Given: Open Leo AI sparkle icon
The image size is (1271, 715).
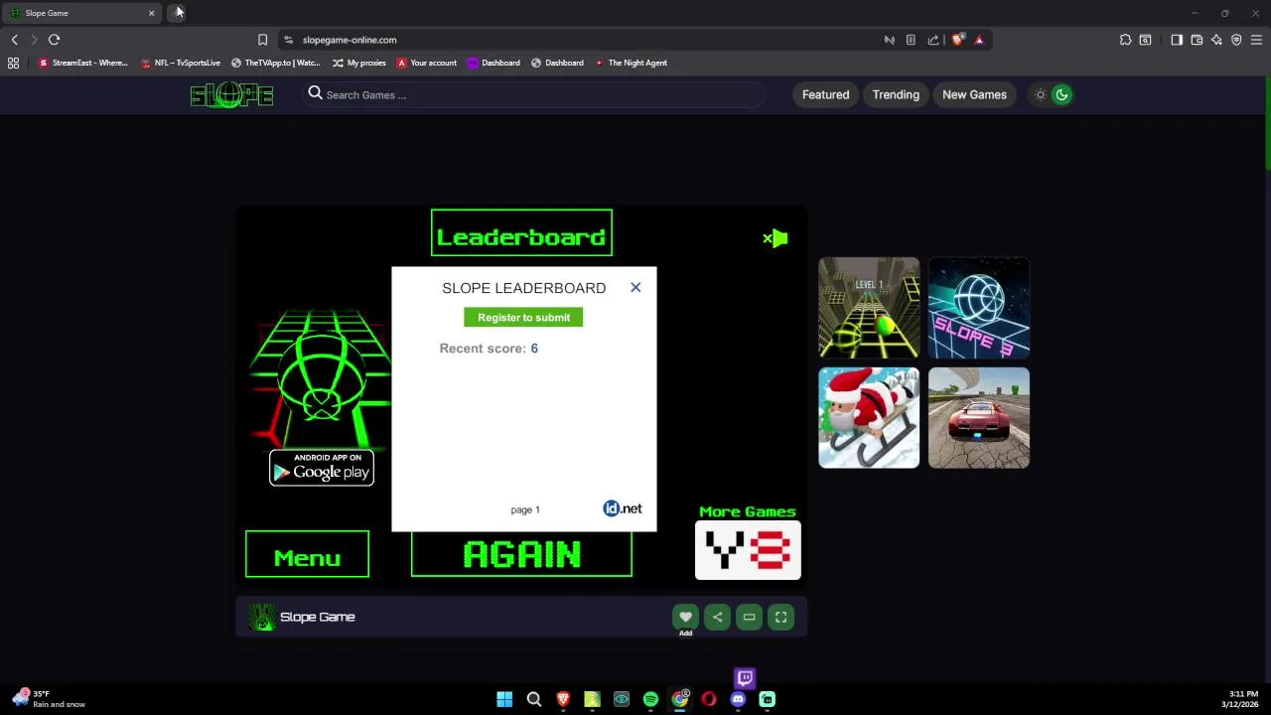Looking at the screenshot, I should click(1216, 40).
